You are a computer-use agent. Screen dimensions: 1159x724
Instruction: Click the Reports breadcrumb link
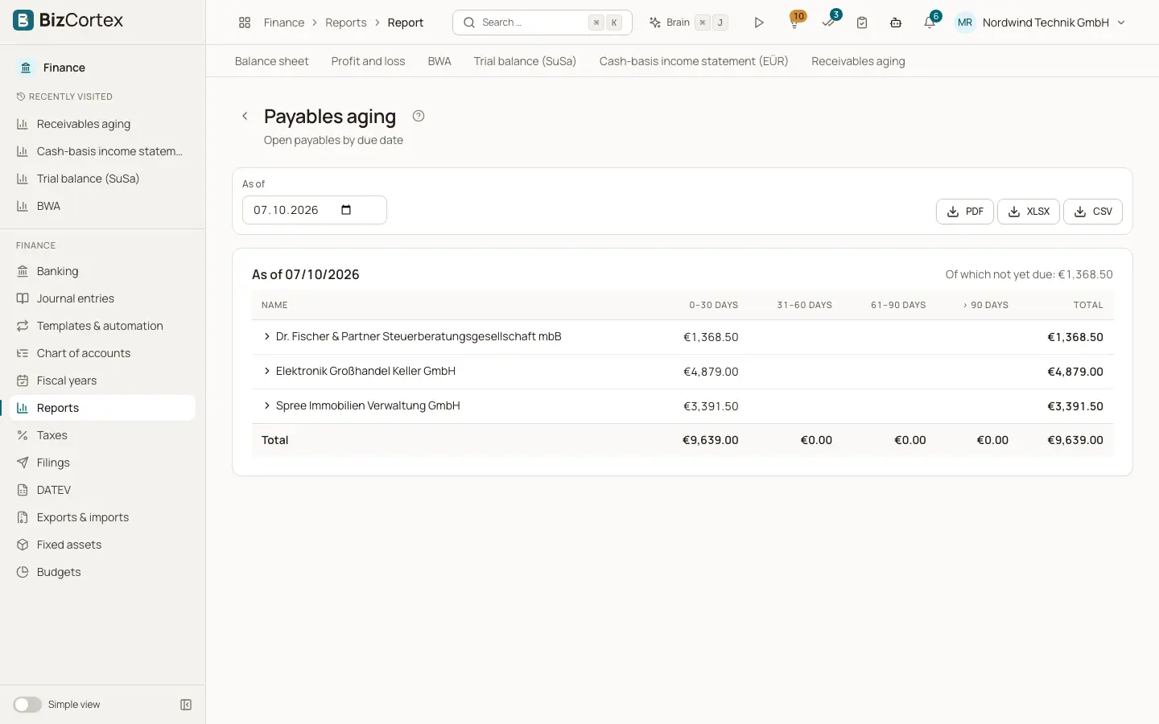pos(346,23)
